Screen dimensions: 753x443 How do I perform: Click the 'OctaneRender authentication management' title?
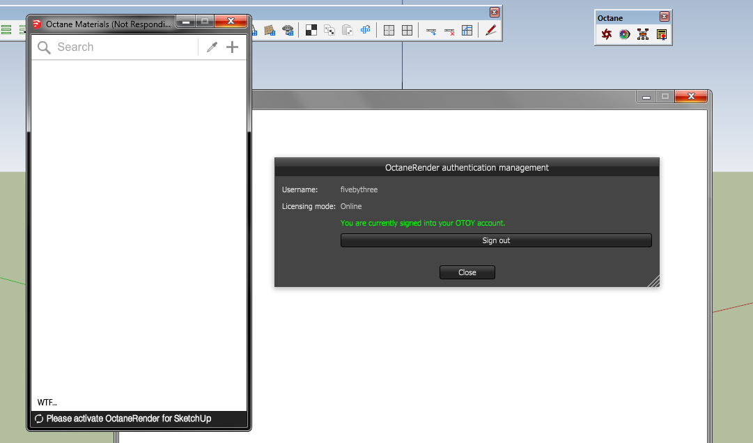click(x=467, y=167)
